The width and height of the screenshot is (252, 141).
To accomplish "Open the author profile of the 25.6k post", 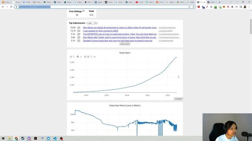I will [167, 28].
